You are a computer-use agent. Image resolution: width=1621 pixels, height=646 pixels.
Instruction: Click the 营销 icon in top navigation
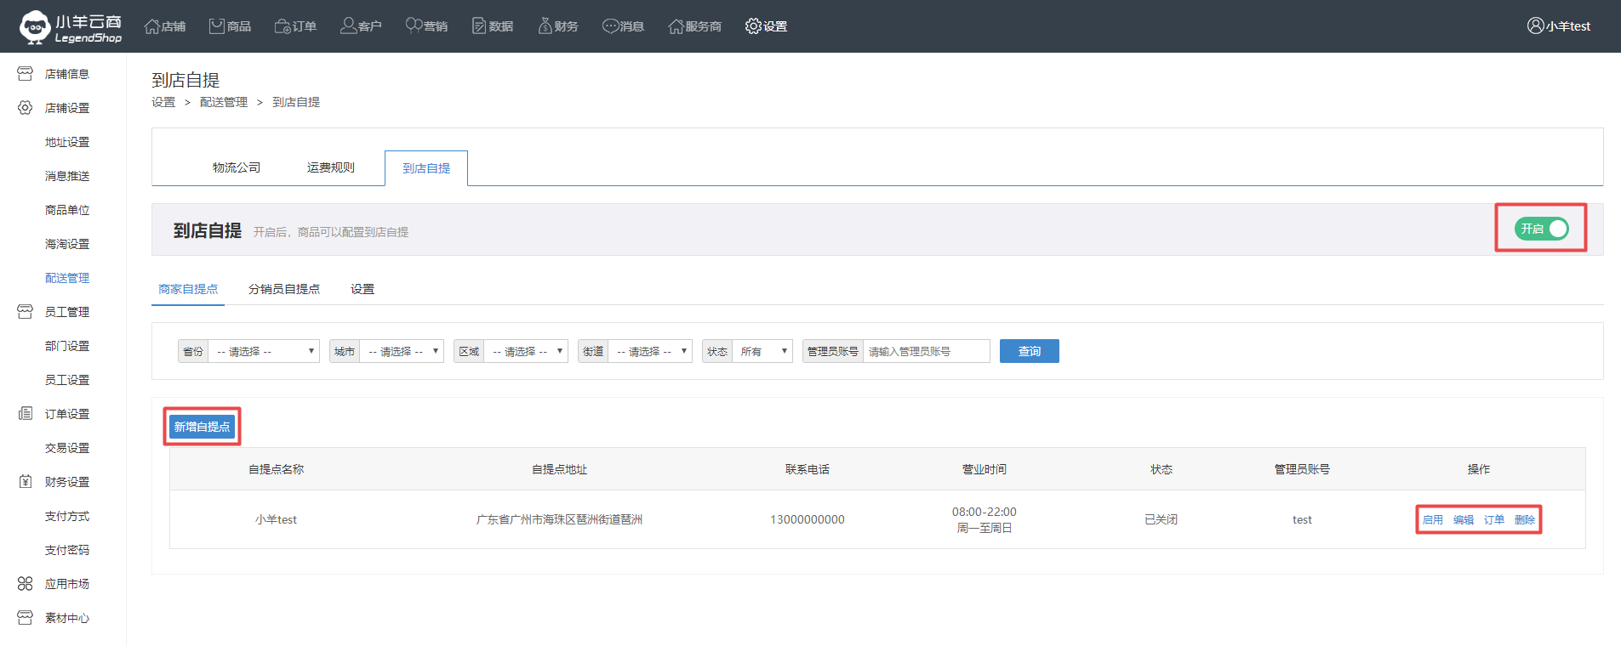pos(414,25)
